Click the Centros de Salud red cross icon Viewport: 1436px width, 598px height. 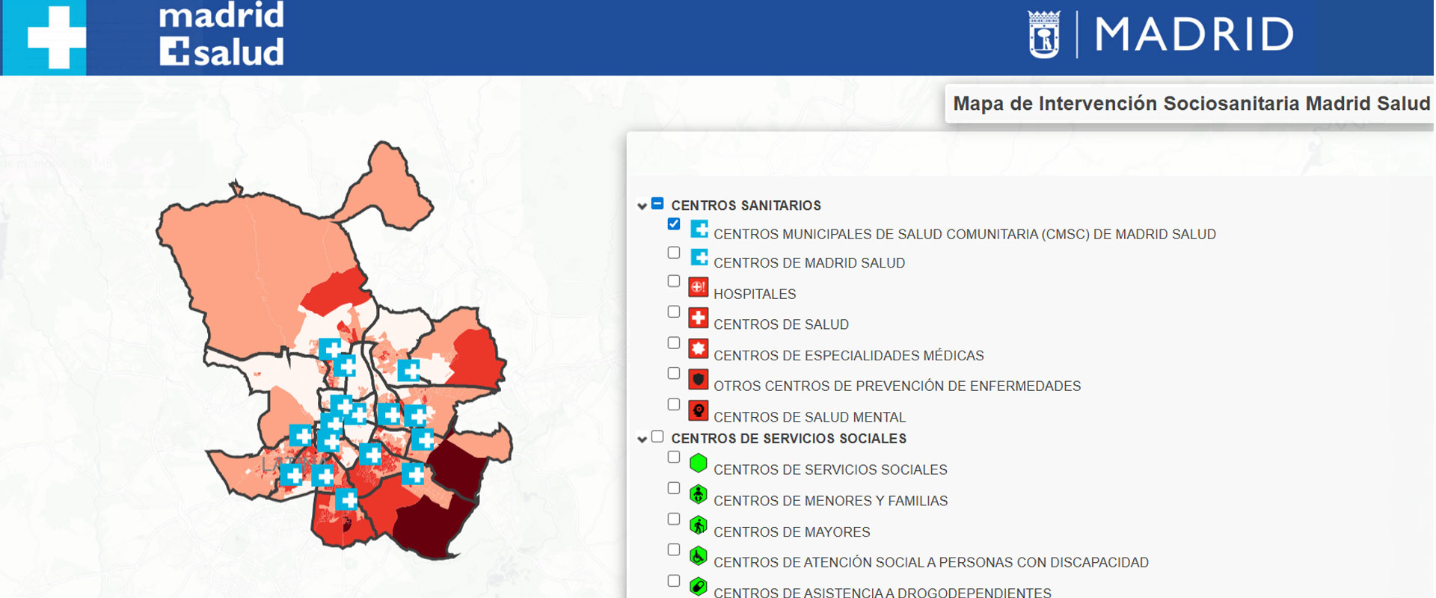tap(698, 318)
